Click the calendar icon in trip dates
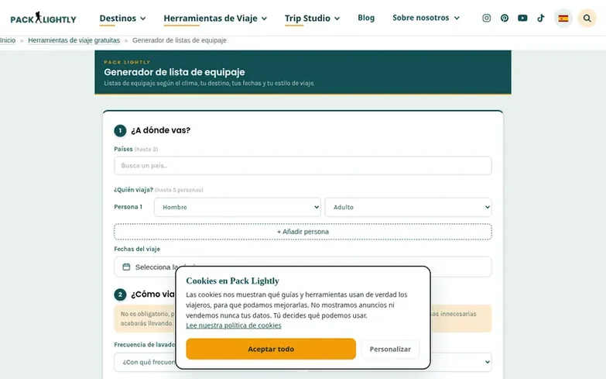 (x=126, y=267)
